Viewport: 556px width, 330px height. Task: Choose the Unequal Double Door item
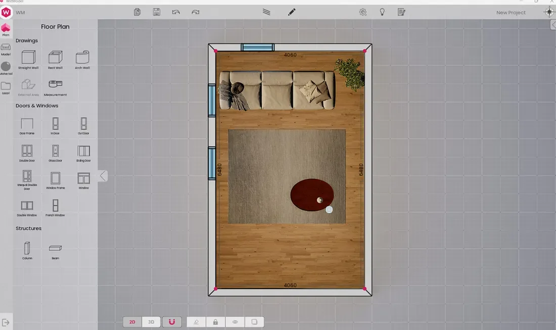coord(27,180)
